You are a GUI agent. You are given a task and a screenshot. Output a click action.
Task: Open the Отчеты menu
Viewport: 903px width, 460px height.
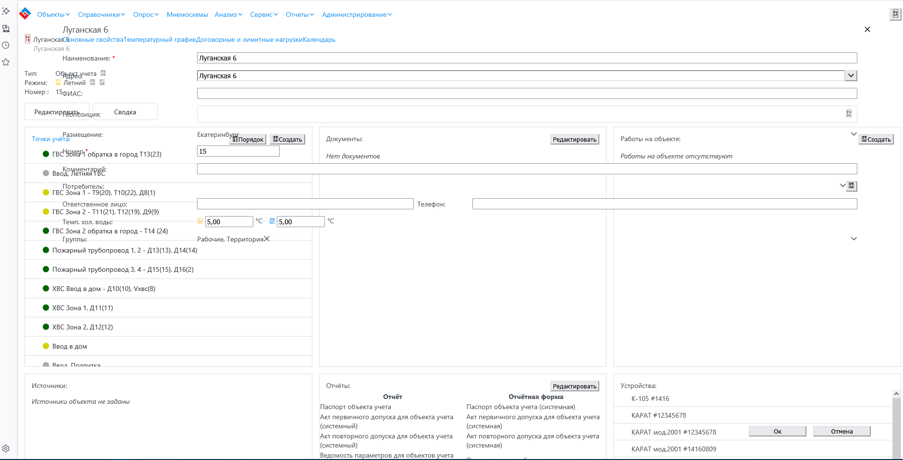[x=300, y=14]
